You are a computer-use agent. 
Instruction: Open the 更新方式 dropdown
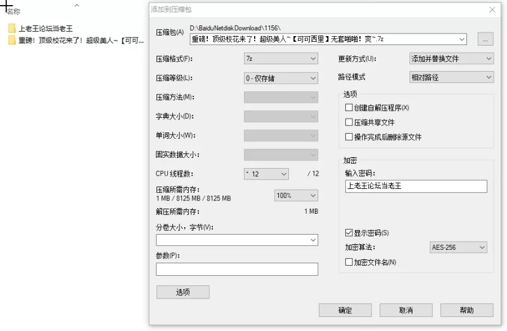point(451,58)
